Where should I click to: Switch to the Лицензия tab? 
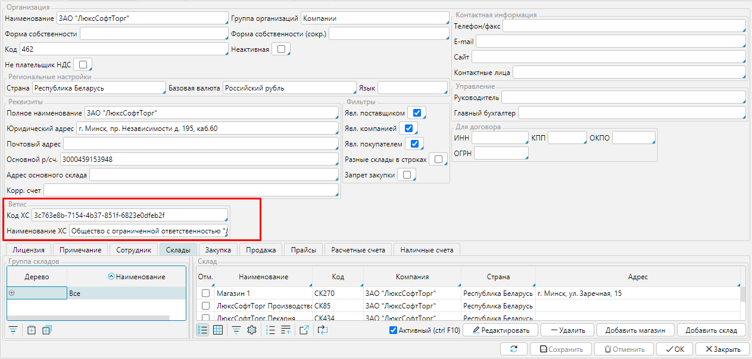point(28,250)
